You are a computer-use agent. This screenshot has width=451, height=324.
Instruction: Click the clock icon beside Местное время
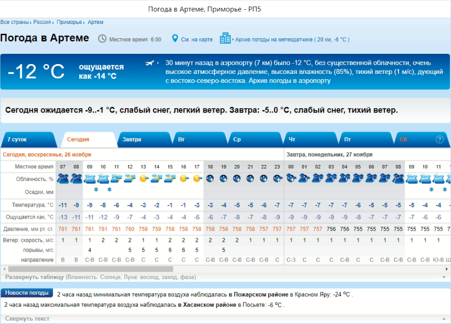[x=102, y=39]
